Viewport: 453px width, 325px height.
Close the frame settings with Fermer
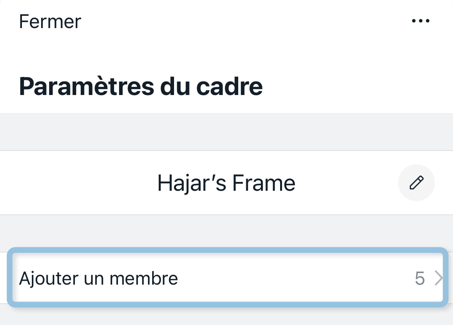(x=50, y=22)
